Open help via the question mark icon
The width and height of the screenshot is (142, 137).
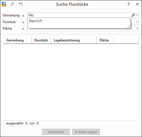point(128,4)
